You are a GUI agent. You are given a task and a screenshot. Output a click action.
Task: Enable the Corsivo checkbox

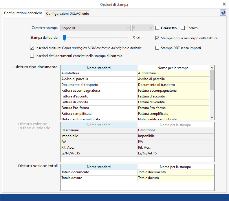(183, 28)
